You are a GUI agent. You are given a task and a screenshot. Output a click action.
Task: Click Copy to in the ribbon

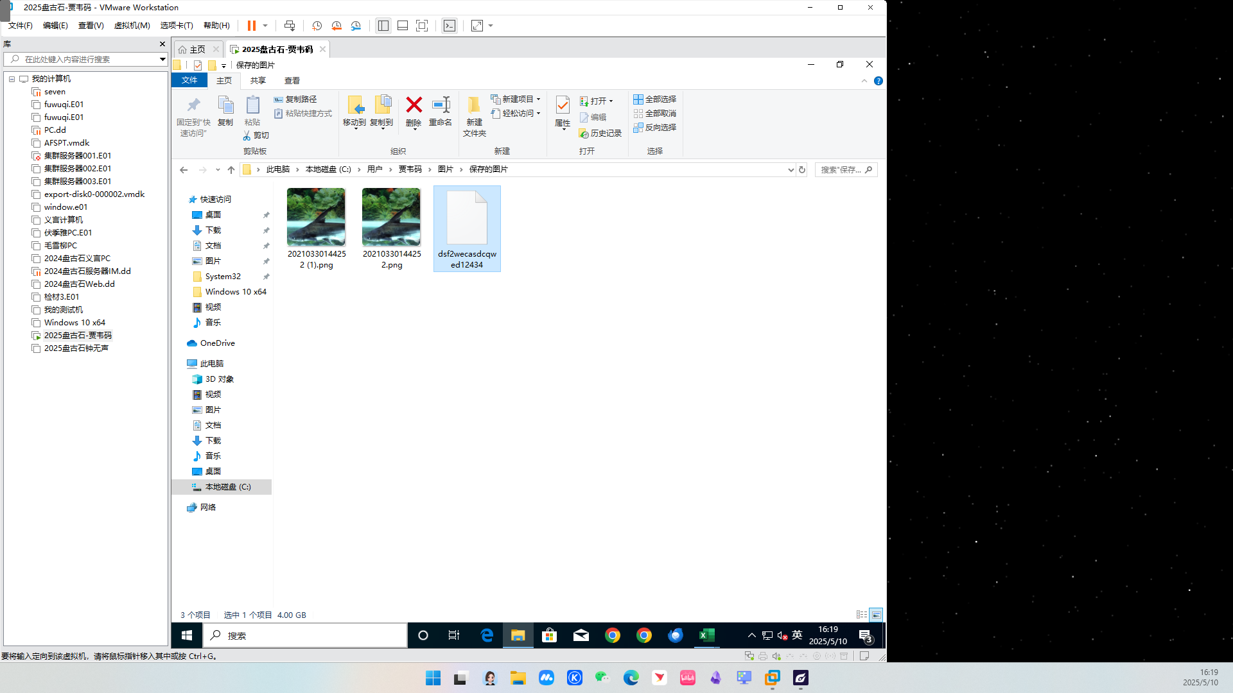(381, 112)
